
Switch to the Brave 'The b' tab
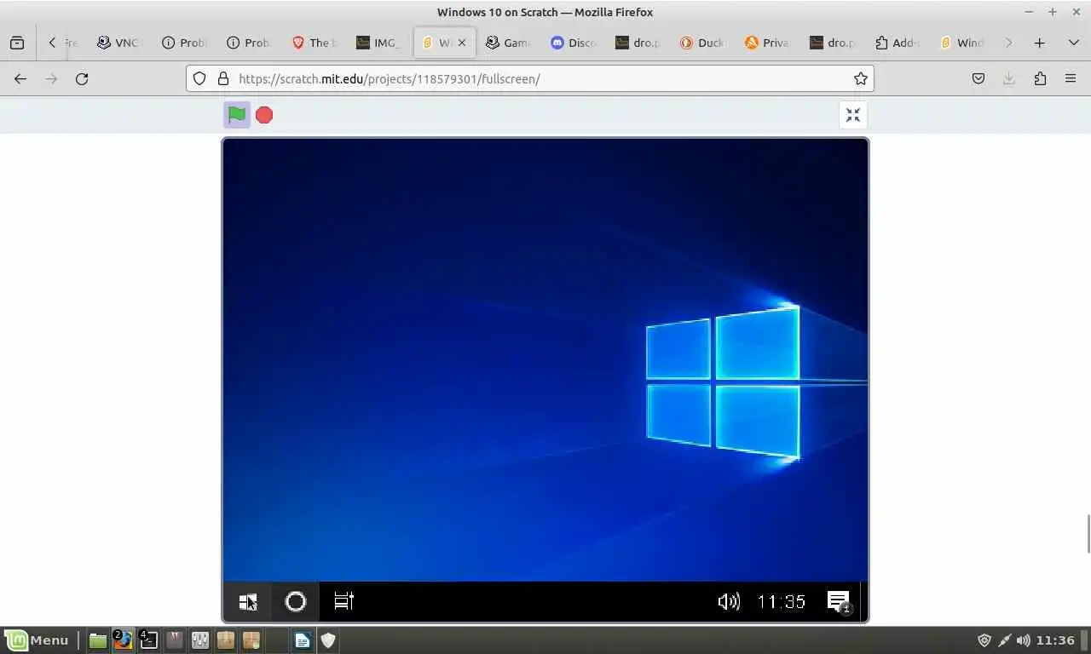coord(315,43)
